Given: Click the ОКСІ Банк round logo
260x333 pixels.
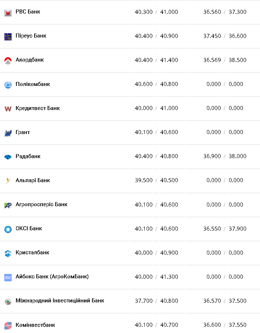Looking at the screenshot, I should tap(8, 229).
